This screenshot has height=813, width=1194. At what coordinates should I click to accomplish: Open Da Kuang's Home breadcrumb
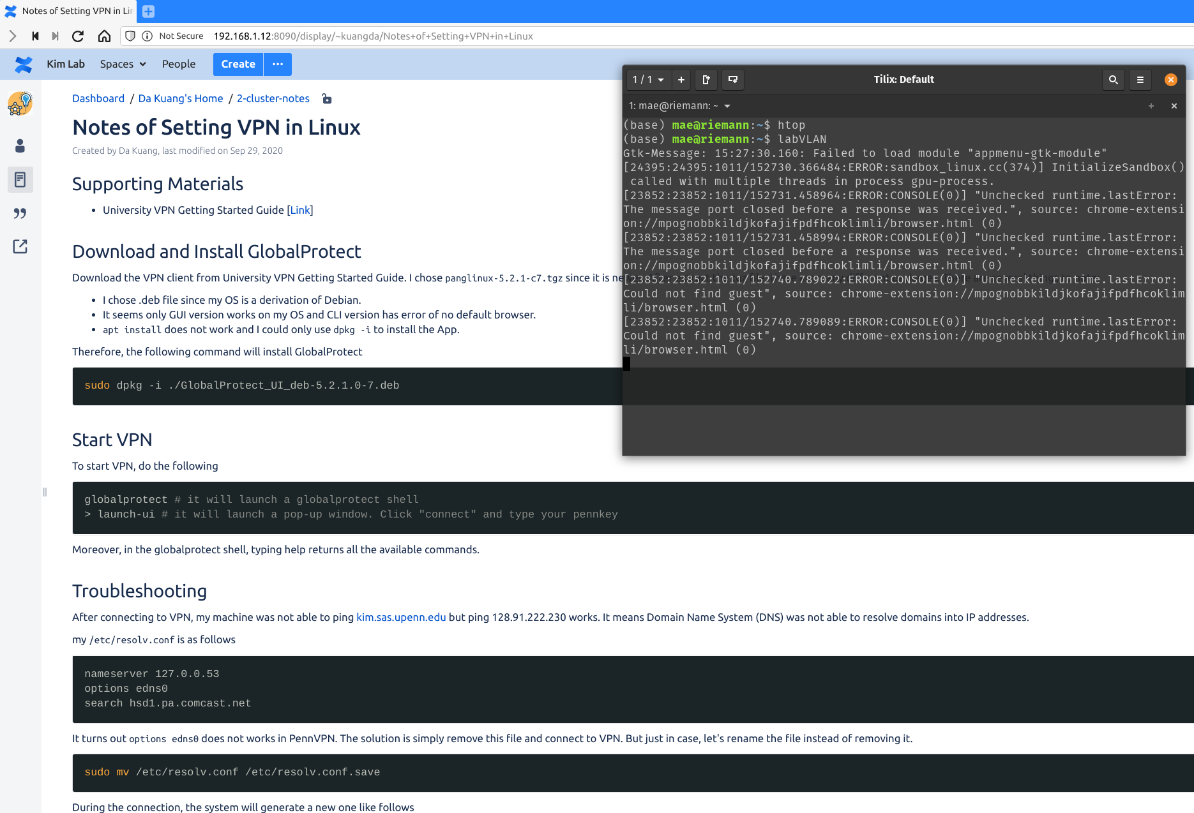(181, 98)
